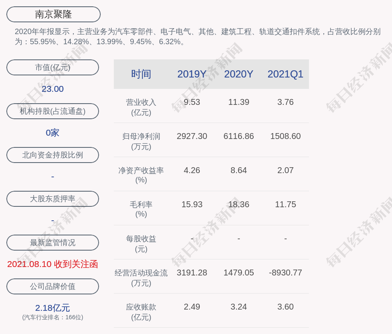Select the 18.36 gross margin cell
The height and width of the screenshot is (334, 392).
(x=239, y=204)
